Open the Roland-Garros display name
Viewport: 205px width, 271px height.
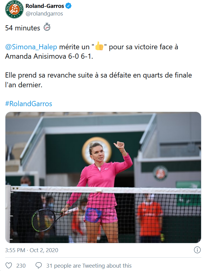(45, 6)
